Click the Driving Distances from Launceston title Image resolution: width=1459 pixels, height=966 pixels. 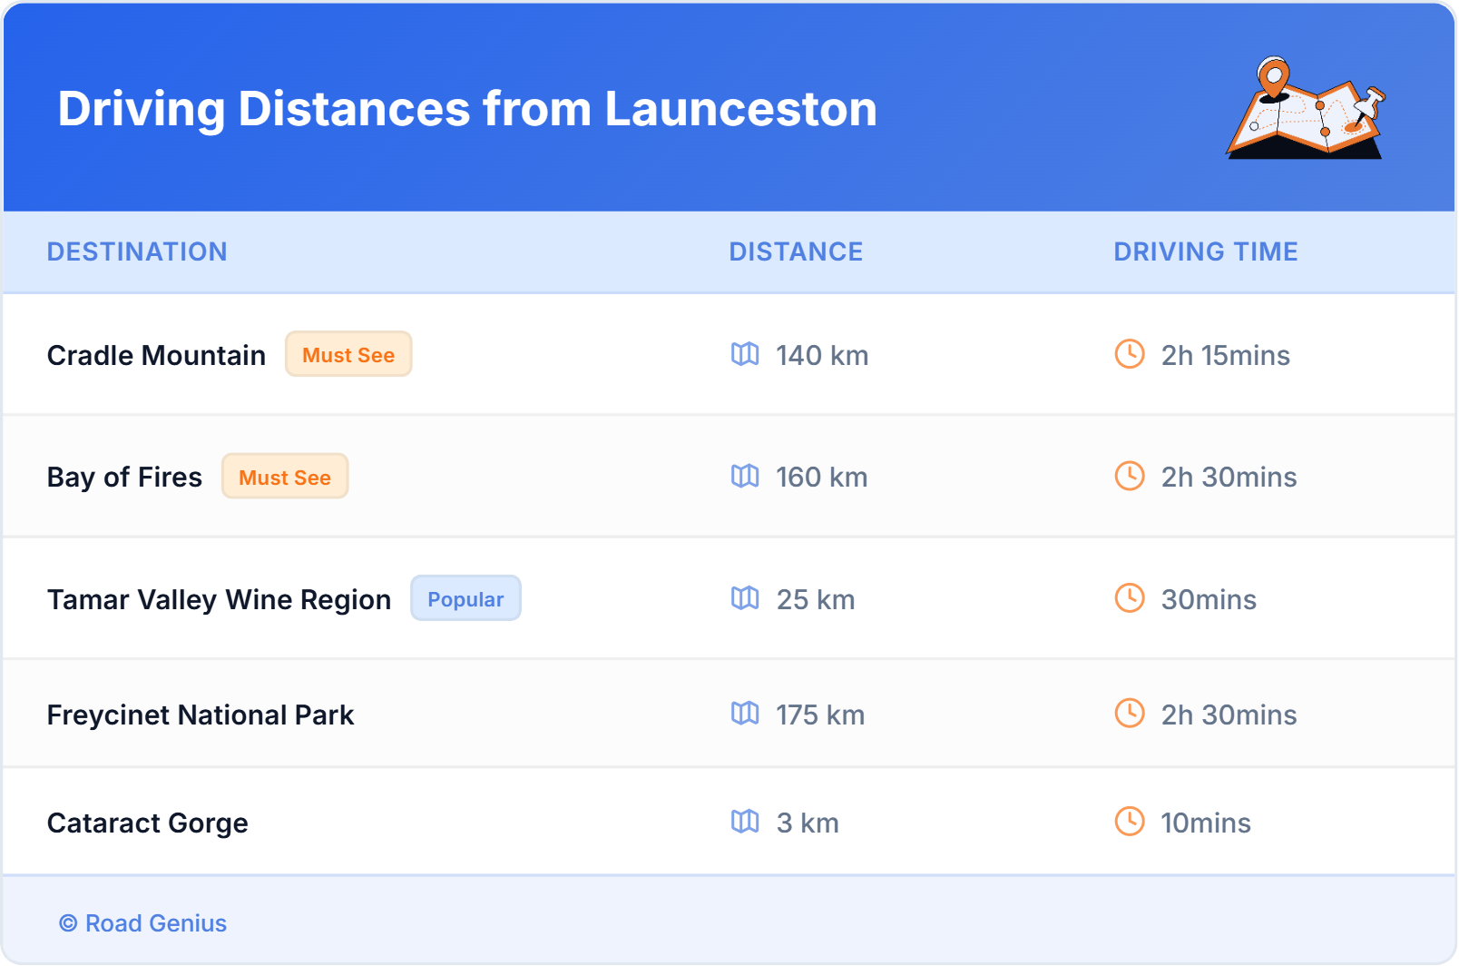coord(467,109)
